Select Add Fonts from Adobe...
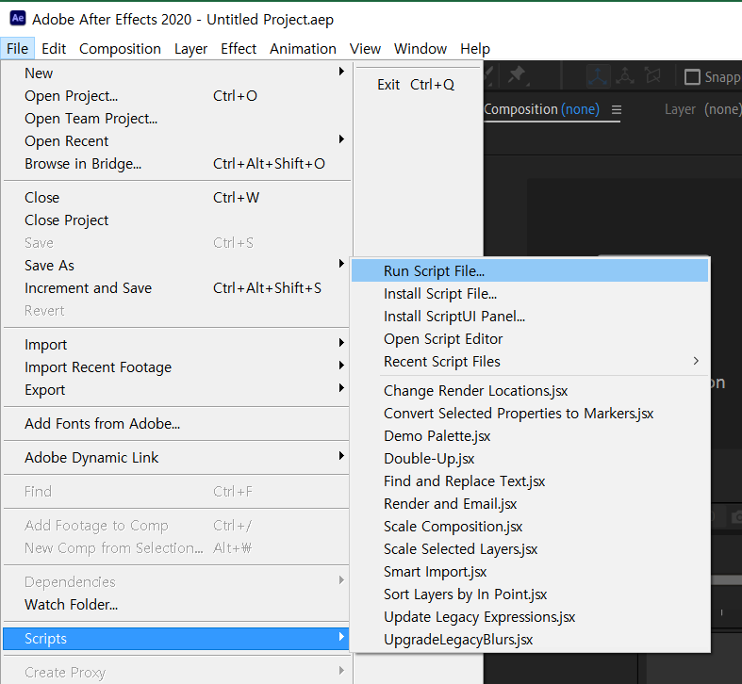This screenshot has height=684, width=742. tap(176, 424)
